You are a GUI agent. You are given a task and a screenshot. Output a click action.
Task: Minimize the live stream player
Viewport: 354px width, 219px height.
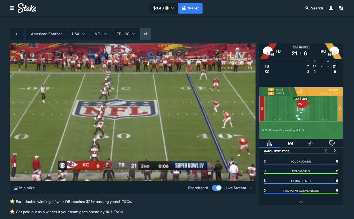tap(24, 188)
